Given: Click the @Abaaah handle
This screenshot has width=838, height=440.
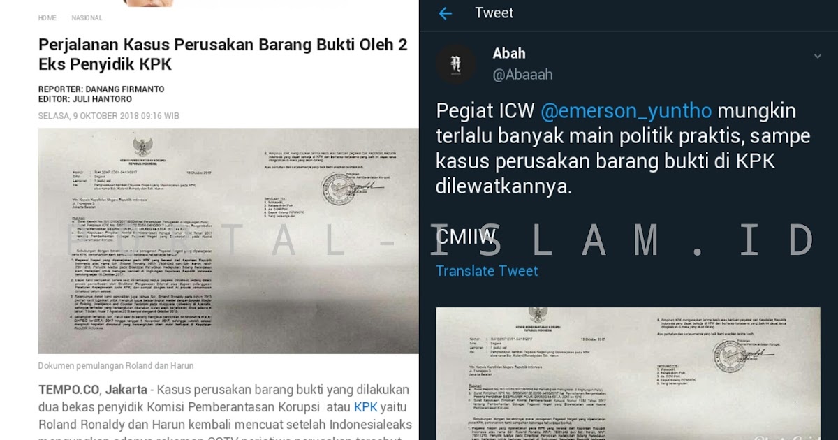Looking at the screenshot, I should coord(522,75).
